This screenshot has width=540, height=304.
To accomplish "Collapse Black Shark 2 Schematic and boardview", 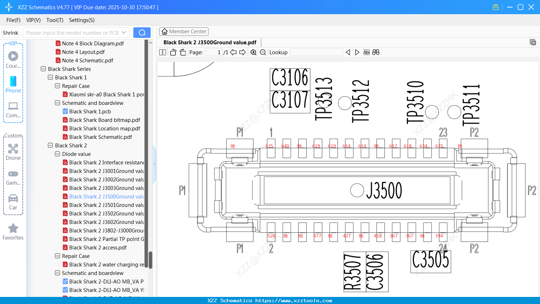I will click(57, 273).
